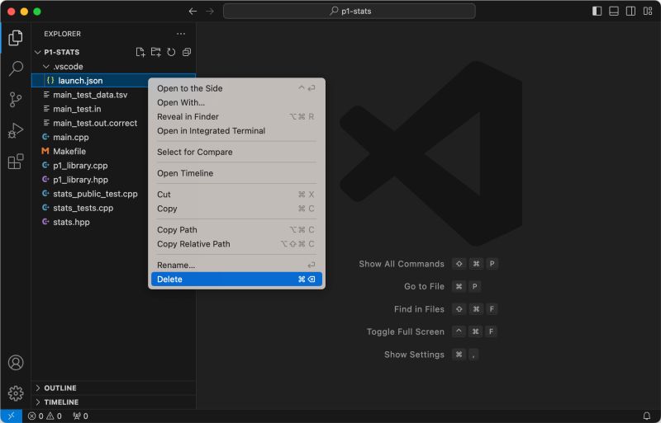This screenshot has height=423, width=661.
Task: Toggle the primary side bar layout icon
Action: coord(597,12)
